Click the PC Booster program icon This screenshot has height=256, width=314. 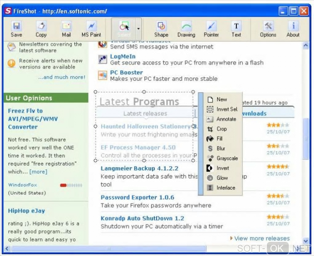pyautogui.click(x=103, y=75)
